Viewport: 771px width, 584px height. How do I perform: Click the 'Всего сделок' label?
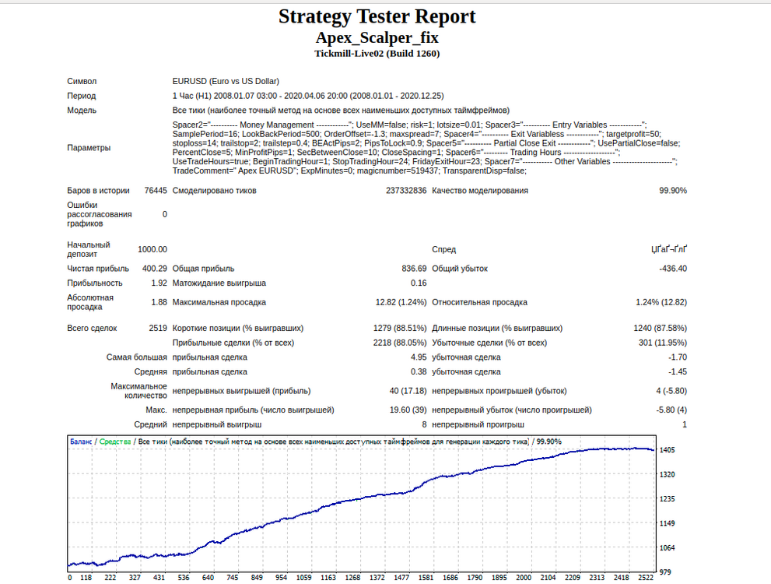[x=92, y=328]
